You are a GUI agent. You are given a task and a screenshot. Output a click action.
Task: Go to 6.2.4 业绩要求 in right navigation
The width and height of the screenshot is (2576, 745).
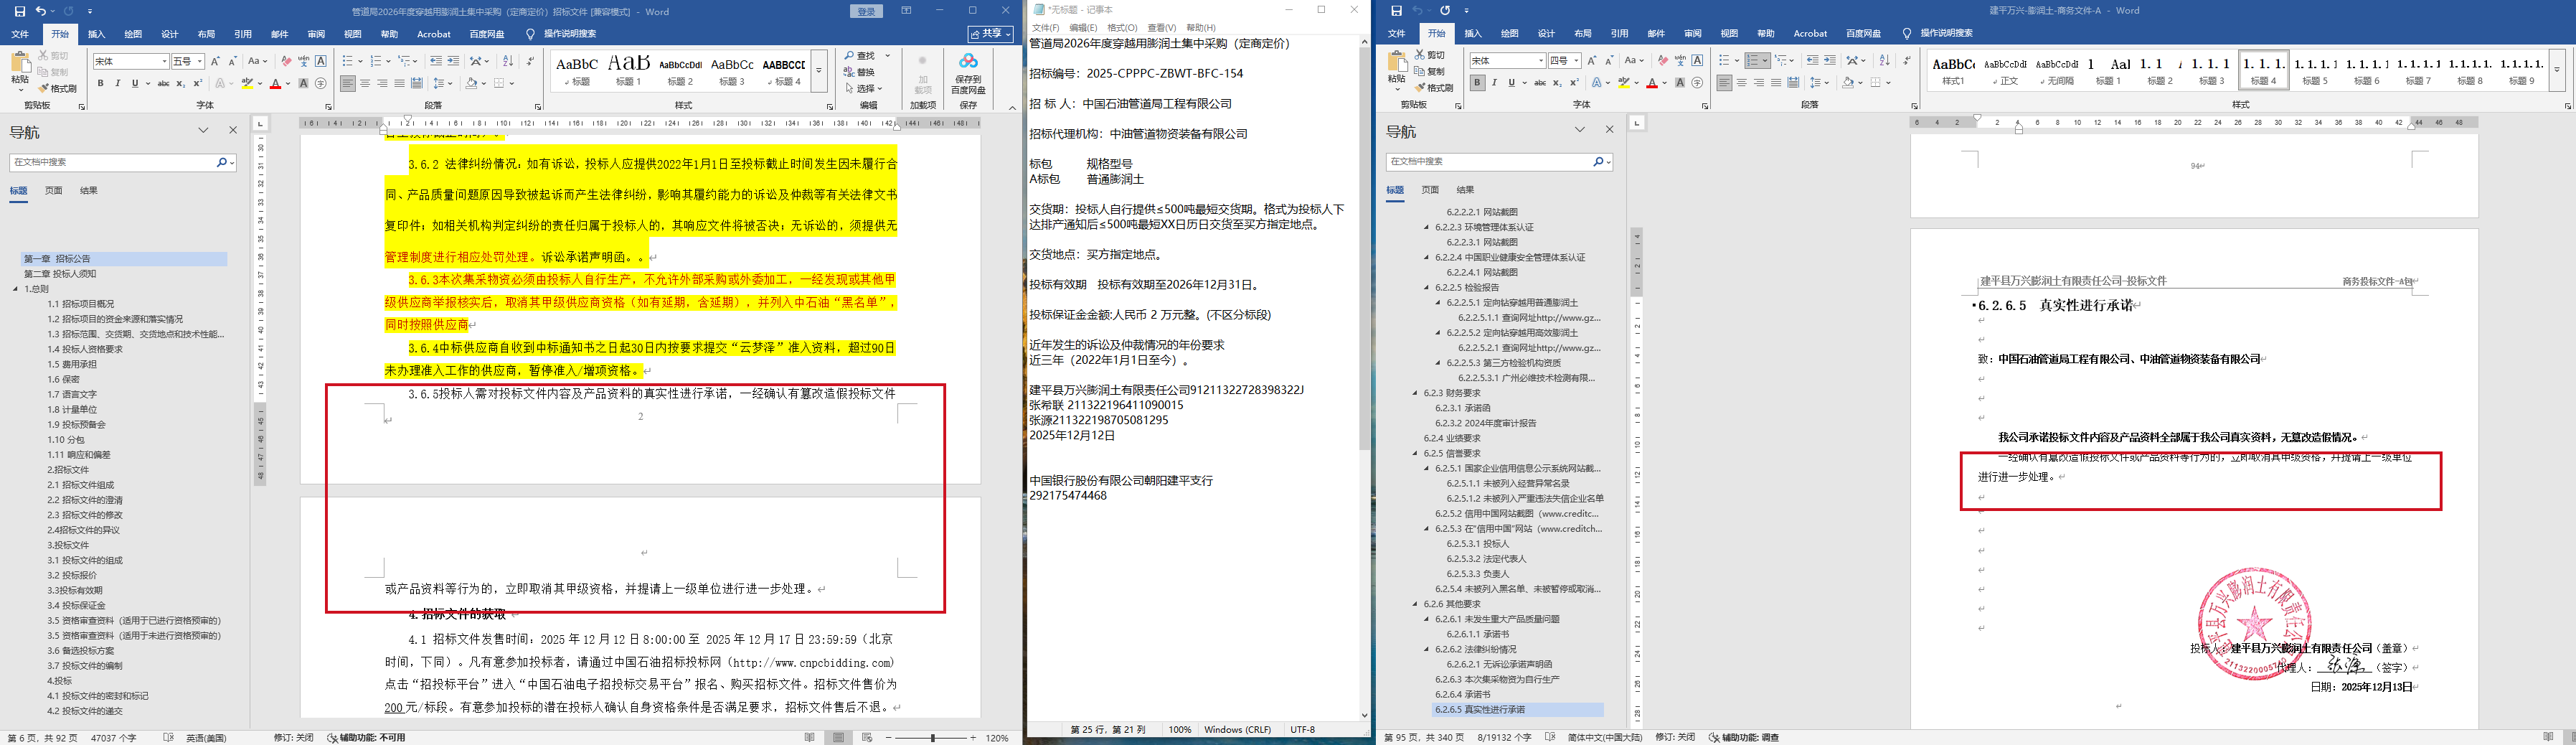(x=1452, y=438)
